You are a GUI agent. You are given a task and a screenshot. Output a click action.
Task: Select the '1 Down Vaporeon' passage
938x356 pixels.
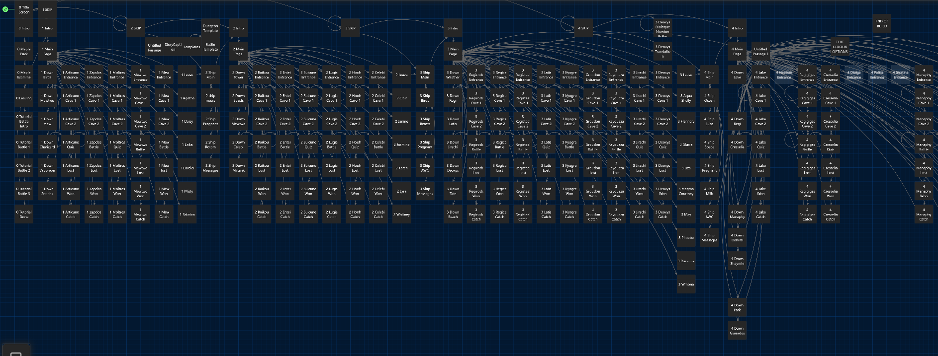pos(47,168)
